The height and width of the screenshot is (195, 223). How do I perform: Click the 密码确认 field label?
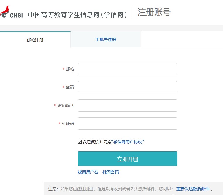click(66, 105)
